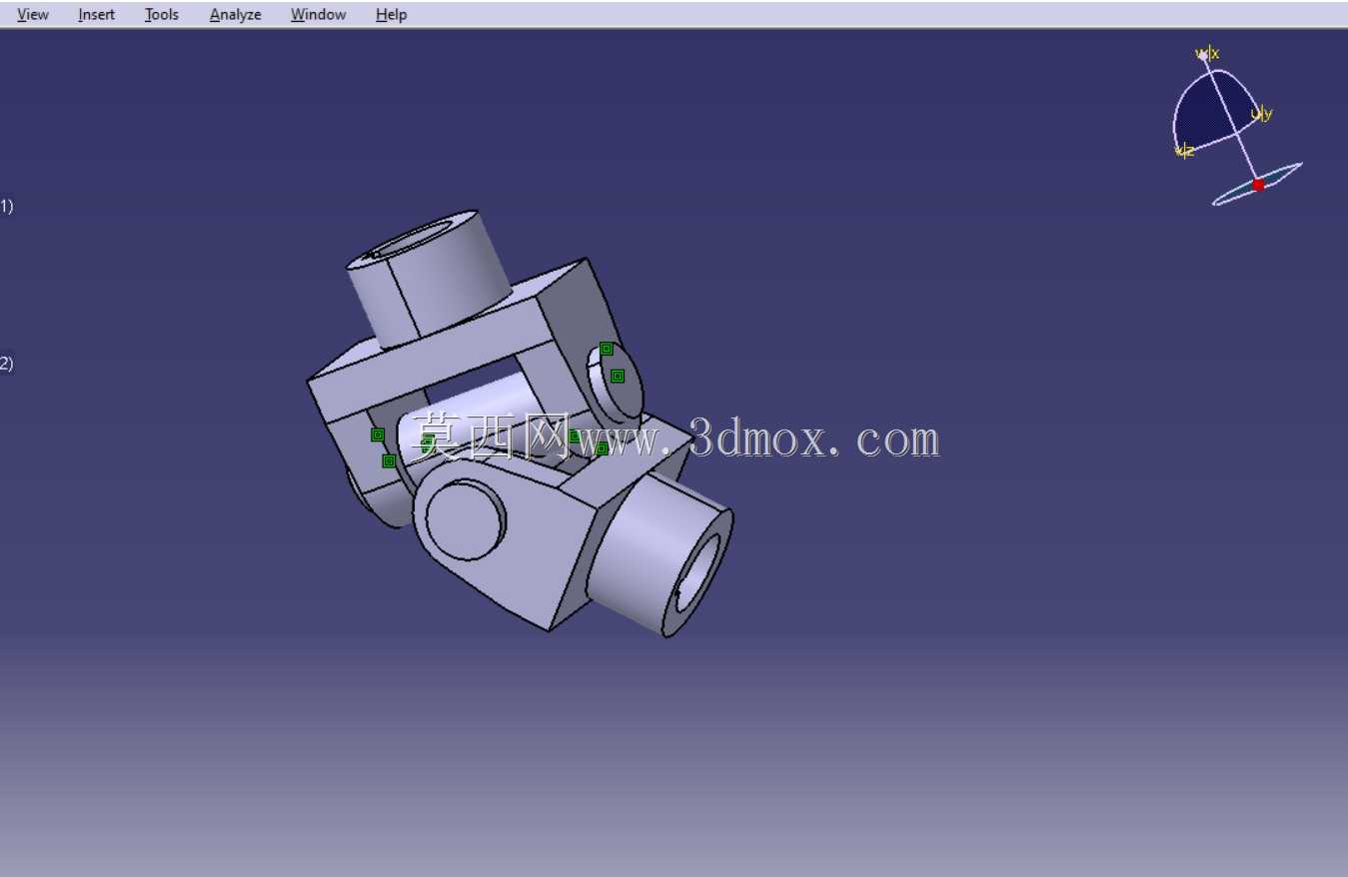Open the Window menu

[318, 14]
